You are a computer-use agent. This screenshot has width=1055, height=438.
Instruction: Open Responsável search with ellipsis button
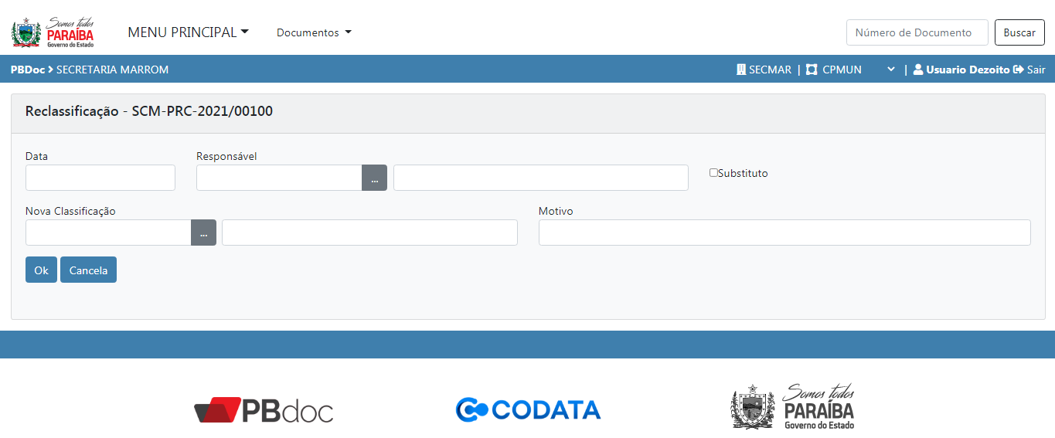point(374,178)
